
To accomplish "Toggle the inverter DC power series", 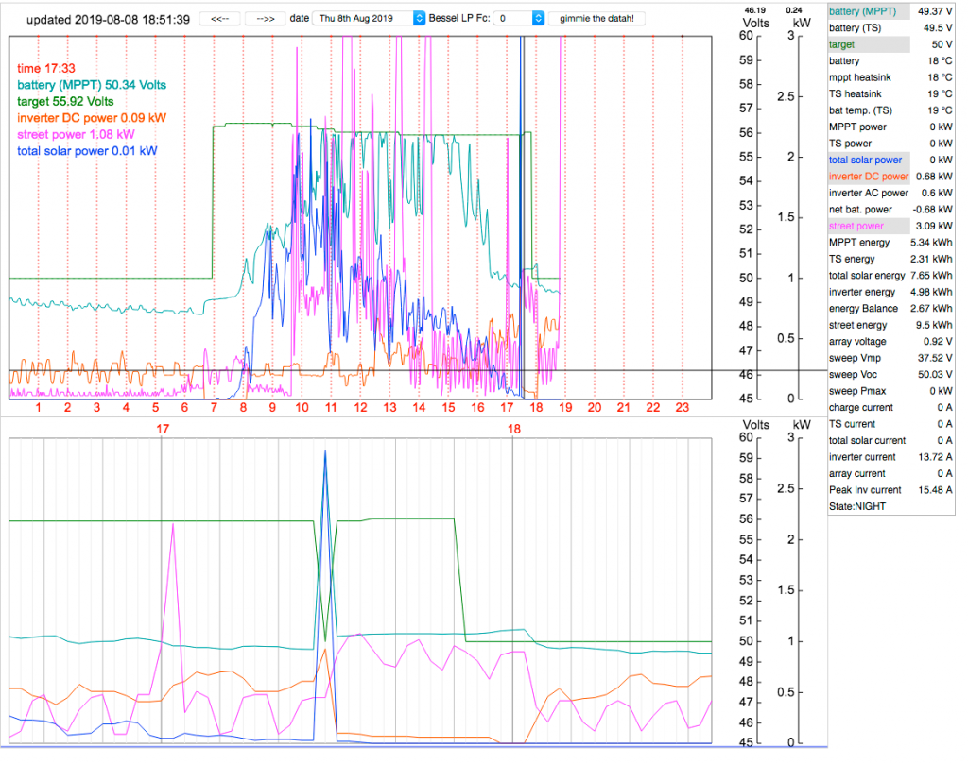I will [x=868, y=177].
